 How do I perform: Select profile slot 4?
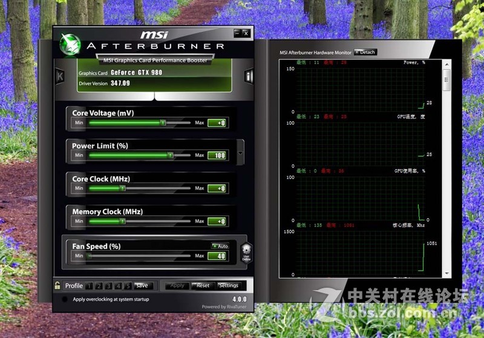click(118, 286)
